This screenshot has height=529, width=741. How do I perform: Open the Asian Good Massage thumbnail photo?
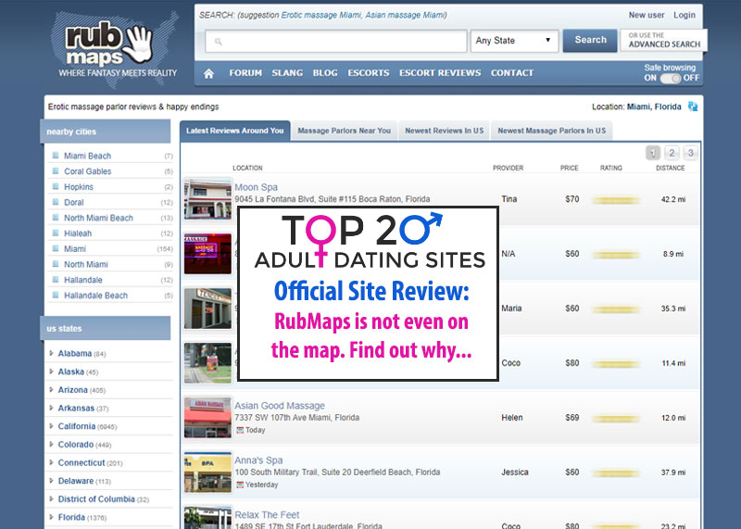point(207,418)
